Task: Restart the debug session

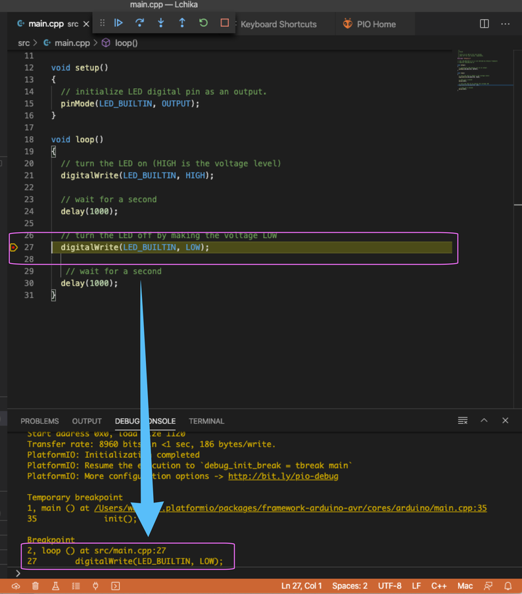Action: coord(203,23)
